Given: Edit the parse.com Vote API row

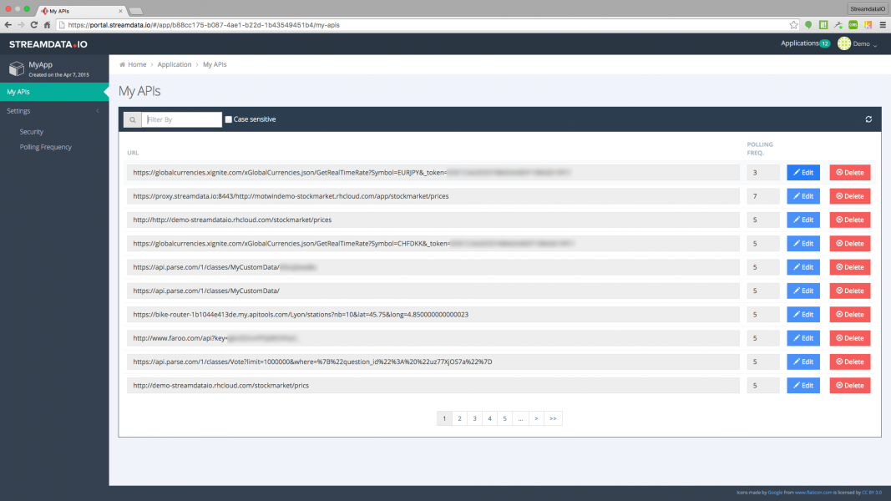Looking at the screenshot, I should point(803,362).
